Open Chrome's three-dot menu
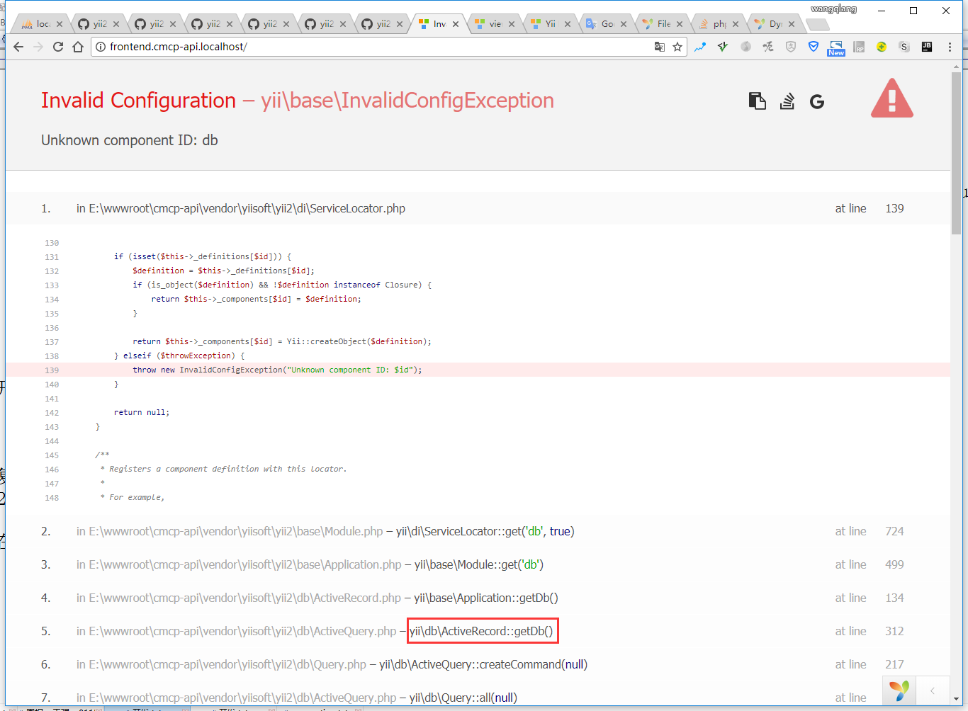 950,47
